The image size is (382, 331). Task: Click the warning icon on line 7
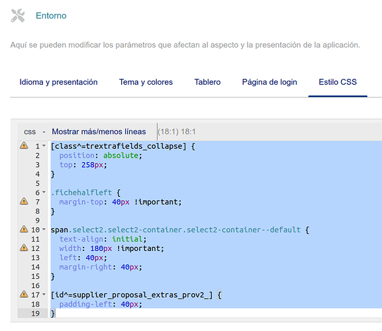(24, 201)
